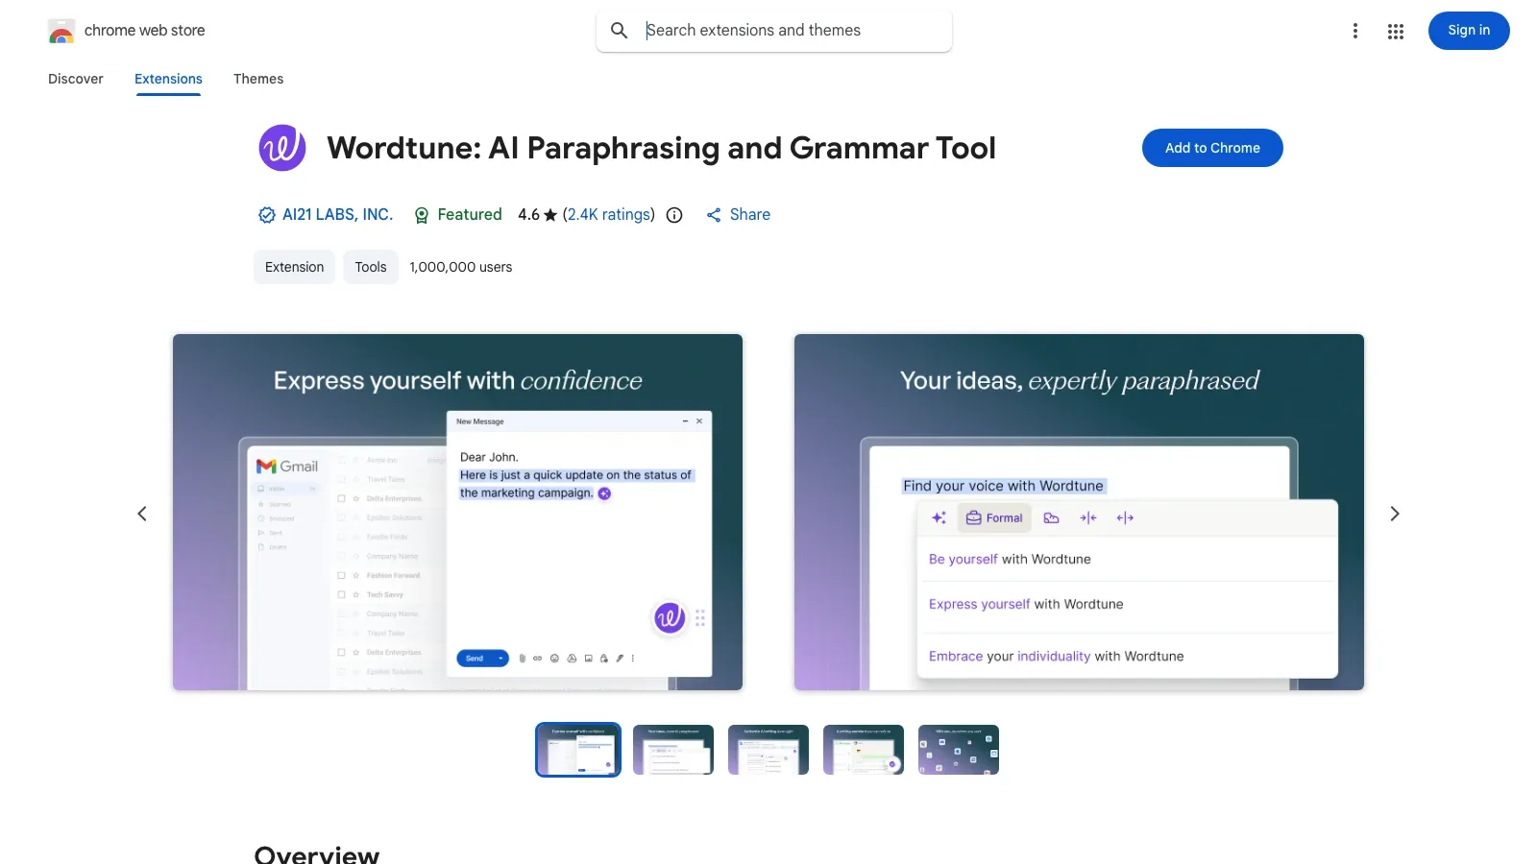Click the Featured badge
This screenshot has height=864, width=1537.
pyautogui.click(x=458, y=215)
